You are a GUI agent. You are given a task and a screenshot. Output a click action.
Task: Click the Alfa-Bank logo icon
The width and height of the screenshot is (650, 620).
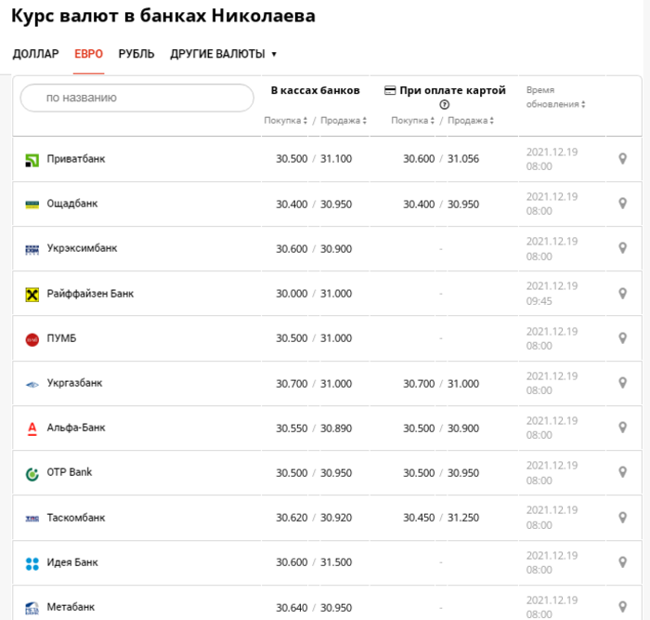coord(32,429)
